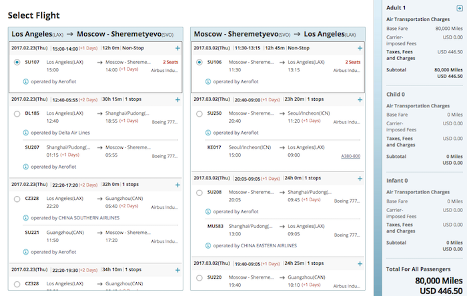Open info icon for operated by Delta Air Lines

(x=26, y=133)
